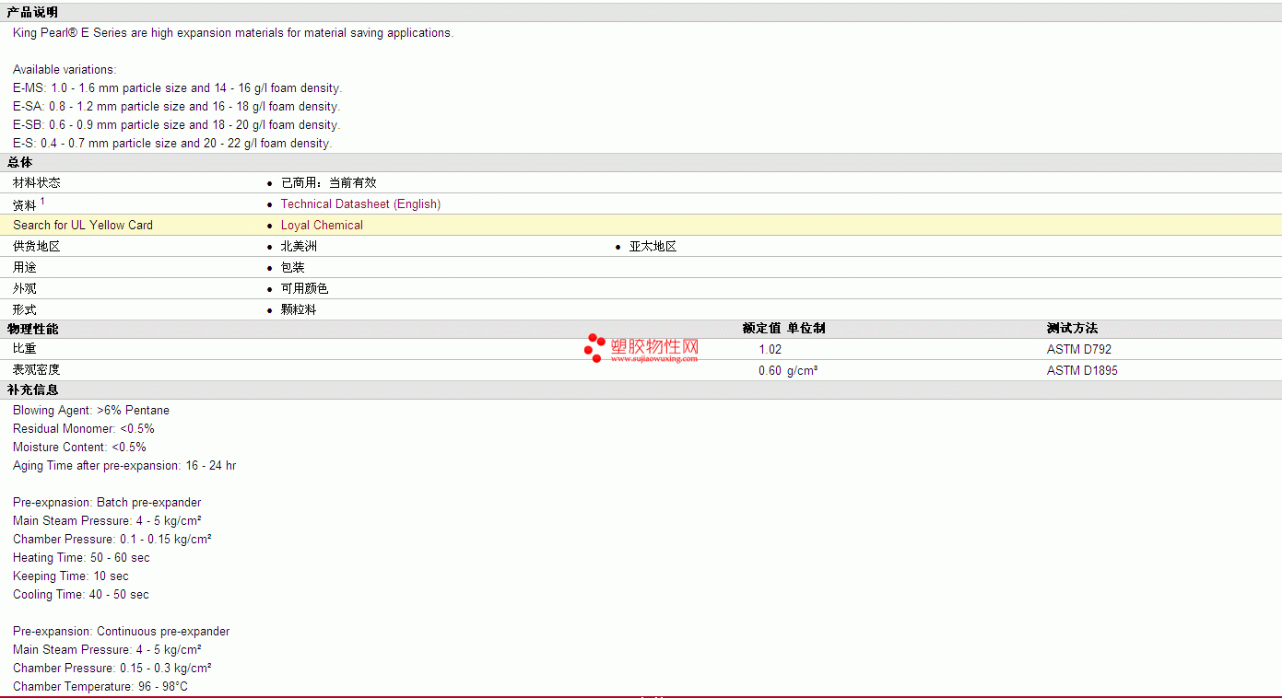The image size is (1282, 698).
Task: Select the 供货地区 row label
Action: click(x=37, y=246)
